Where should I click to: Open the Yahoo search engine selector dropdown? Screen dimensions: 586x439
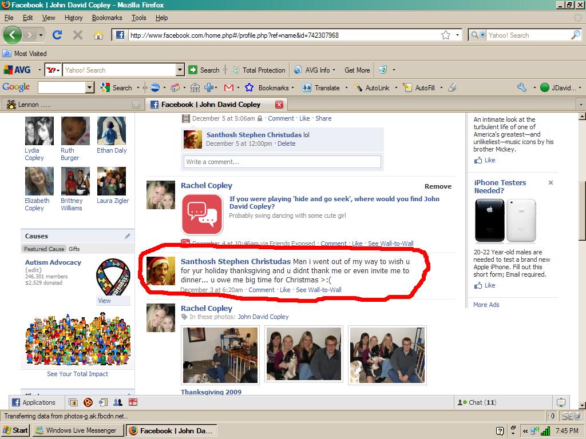[478, 35]
